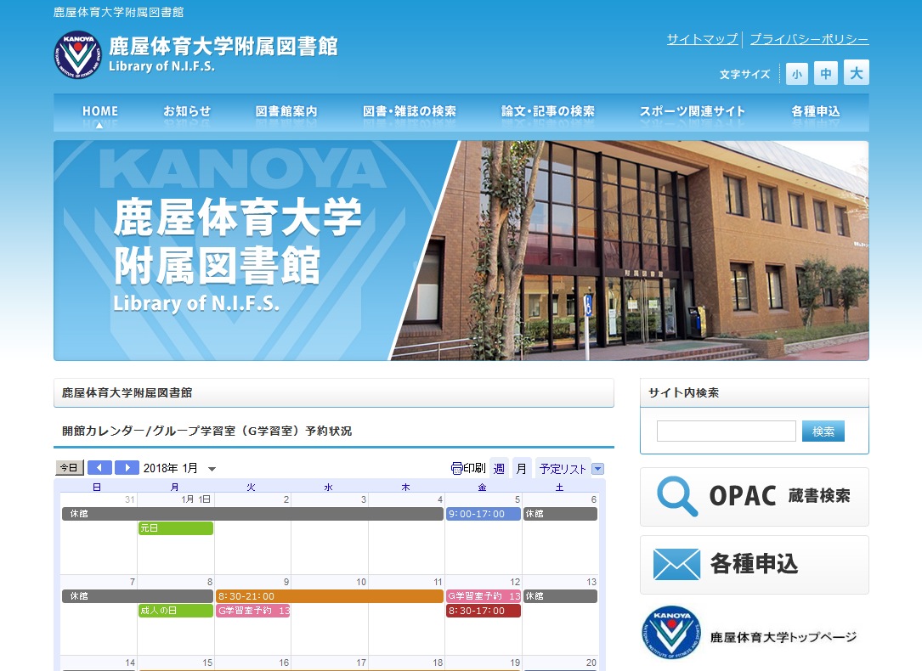Focus the site search input field
The height and width of the screenshot is (671, 922).
tap(727, 431)
